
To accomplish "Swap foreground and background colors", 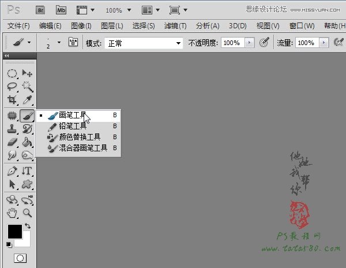I will pos(27,225).
